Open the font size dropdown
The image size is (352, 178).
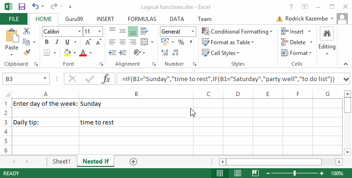point(99,32)
